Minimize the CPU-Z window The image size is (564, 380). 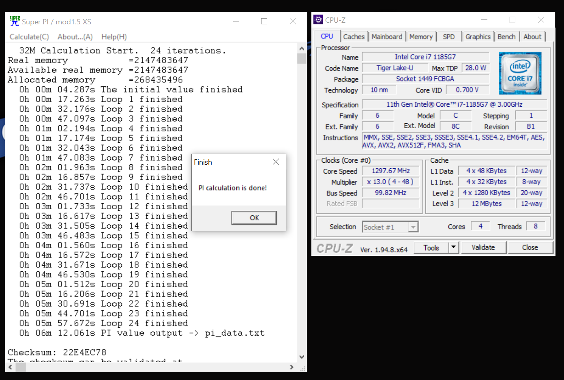(x=484, y=20)
